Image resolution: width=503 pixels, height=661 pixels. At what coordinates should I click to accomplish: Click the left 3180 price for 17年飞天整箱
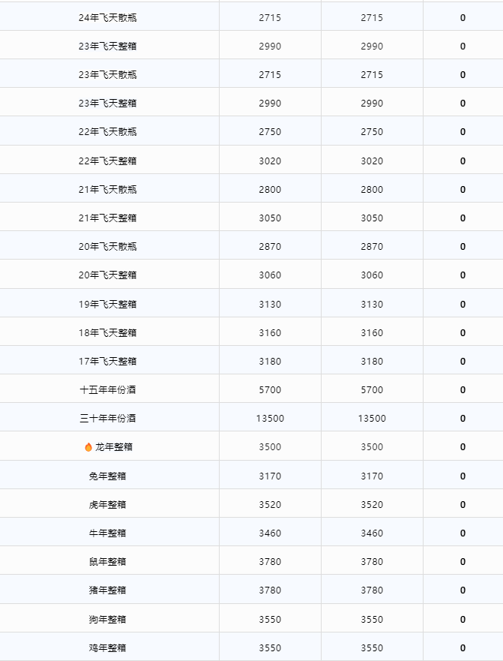tap(270, 362)
